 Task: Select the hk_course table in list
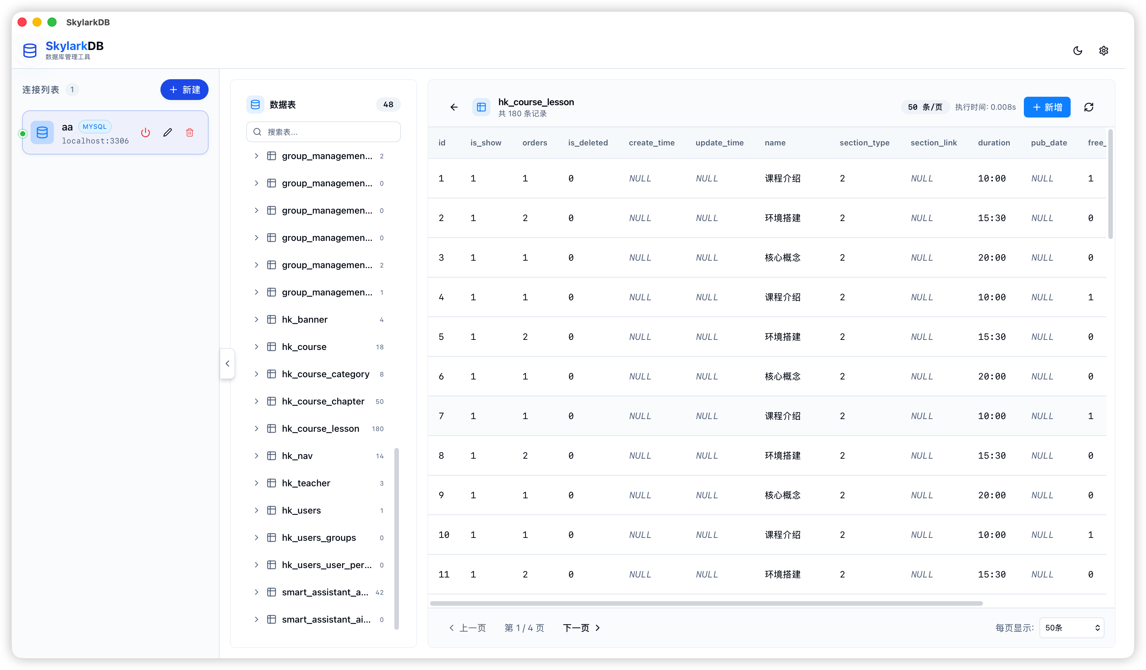[x=304, y=347]
